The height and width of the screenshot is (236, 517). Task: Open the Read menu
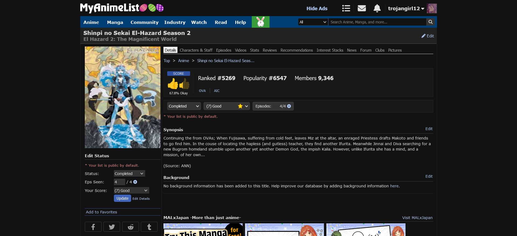point(221,22)
